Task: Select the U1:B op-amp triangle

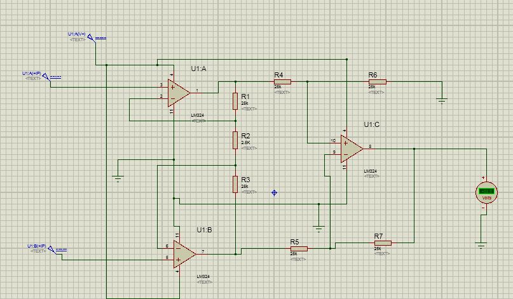Action: (184, 254)
